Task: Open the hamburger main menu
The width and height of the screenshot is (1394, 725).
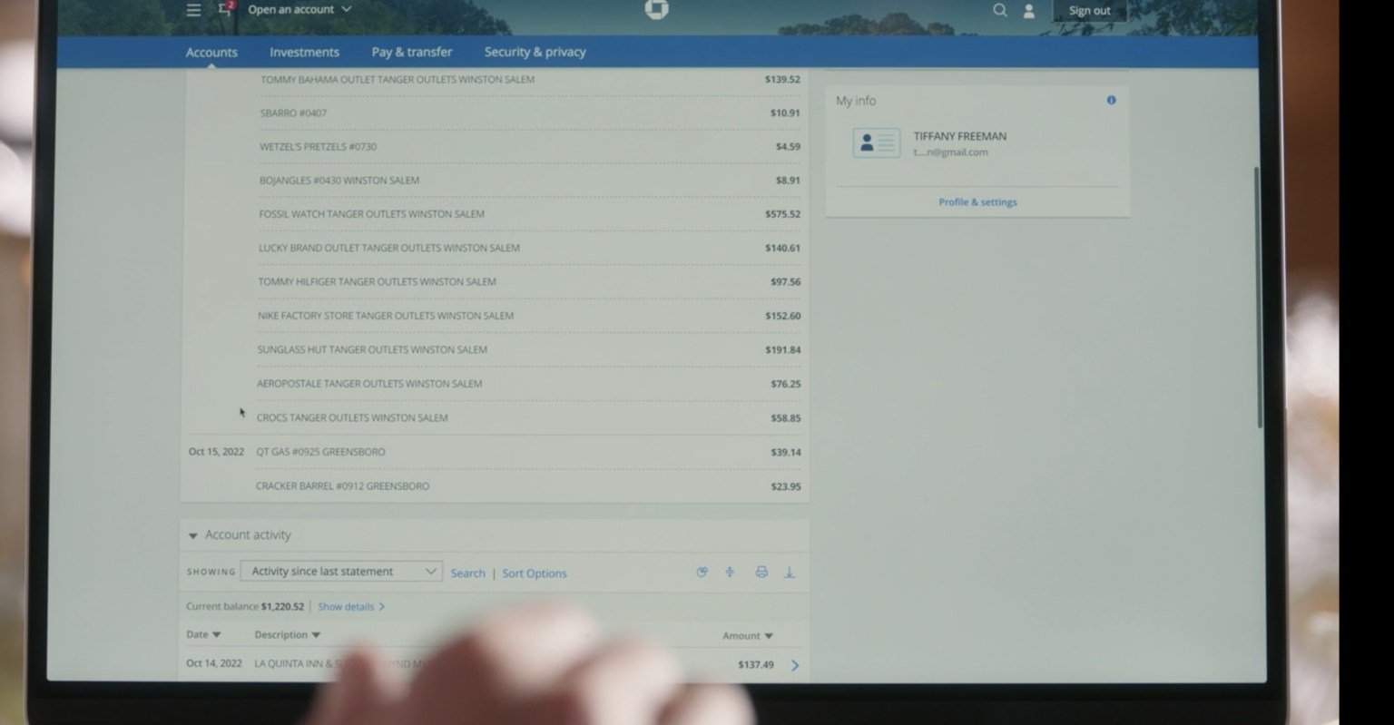Action: click(193, 10)
